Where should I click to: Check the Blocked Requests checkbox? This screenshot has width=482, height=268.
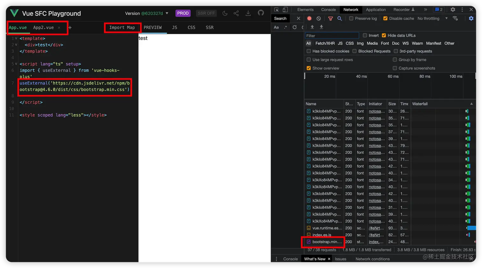click(354, 51)
